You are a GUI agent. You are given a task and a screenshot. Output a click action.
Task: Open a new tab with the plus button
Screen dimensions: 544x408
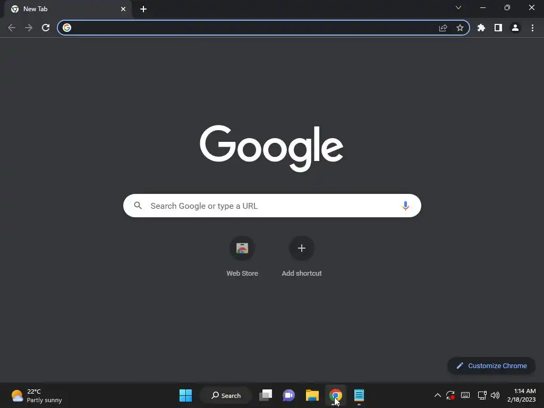click(x=143, y=9)
